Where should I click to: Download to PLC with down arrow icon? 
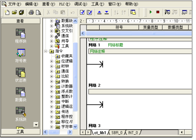pos(106,12)
